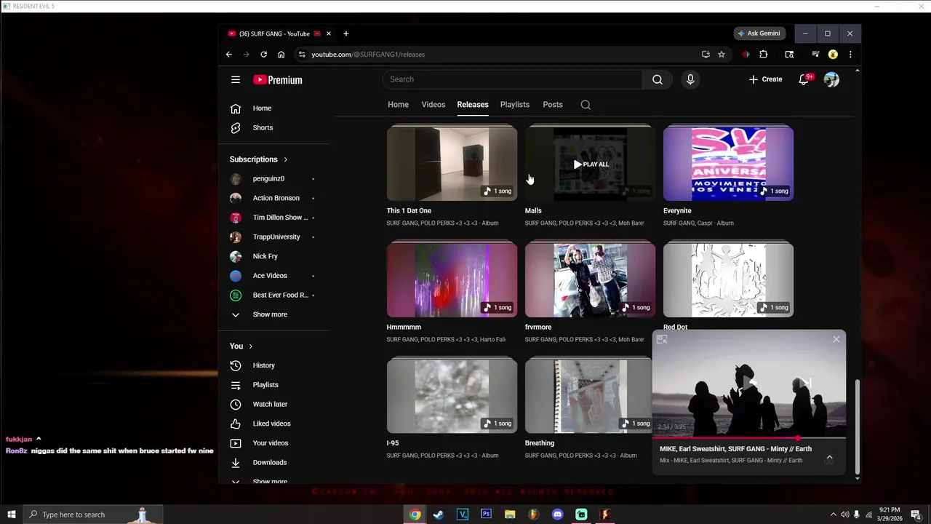This screenshot has height=524, width=931.
Task: Switch to the Videos tab
Action: [433, 105]
